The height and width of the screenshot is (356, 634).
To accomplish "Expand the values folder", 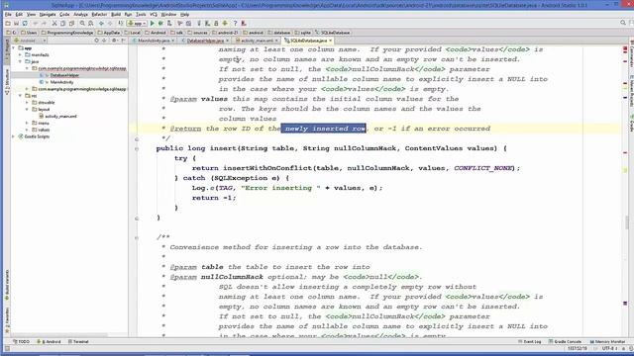I will [27, 130].
